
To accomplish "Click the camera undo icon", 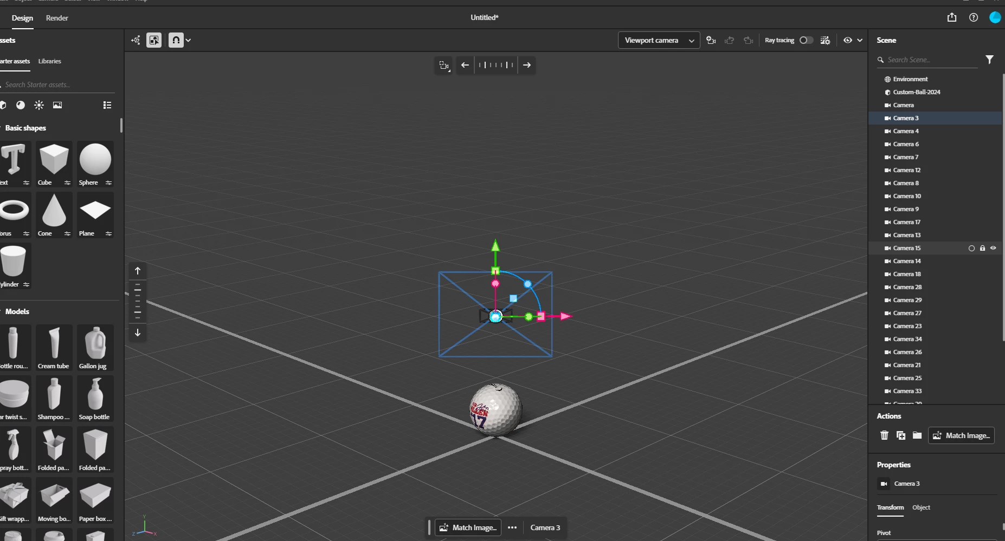I will (730, 40).
